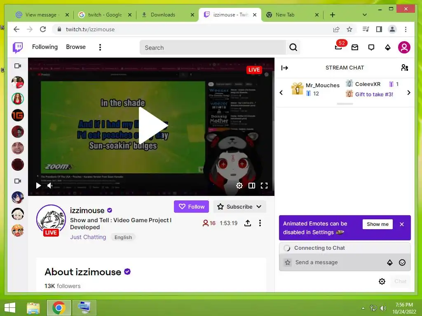
Task: Open the channel more options three dots
Action: click(x=260, y=223)
